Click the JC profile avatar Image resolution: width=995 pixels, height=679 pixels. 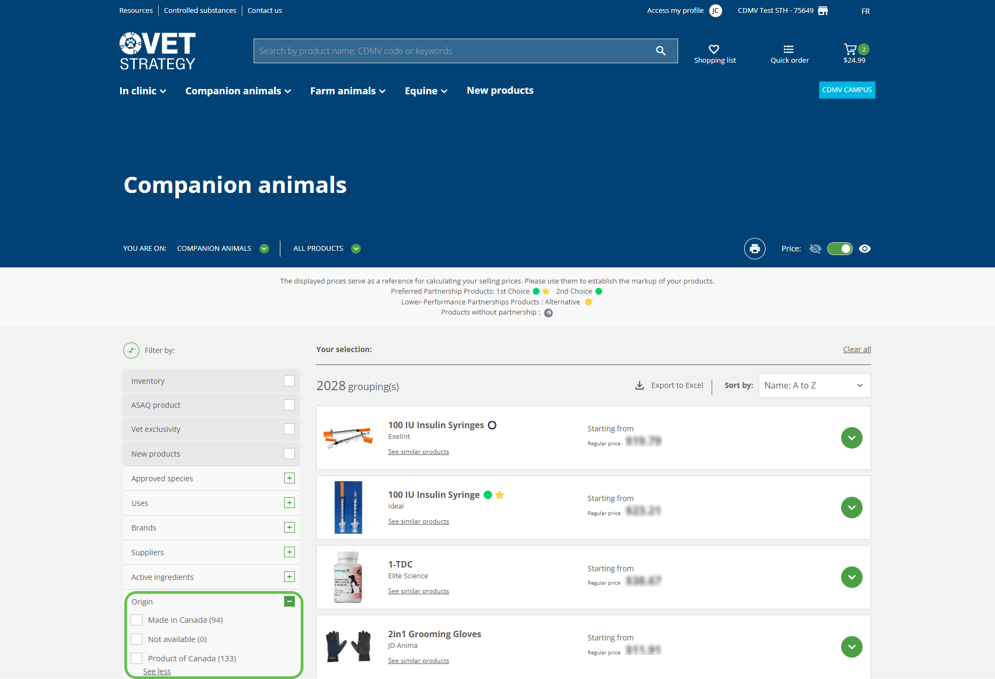coord(715,11)
